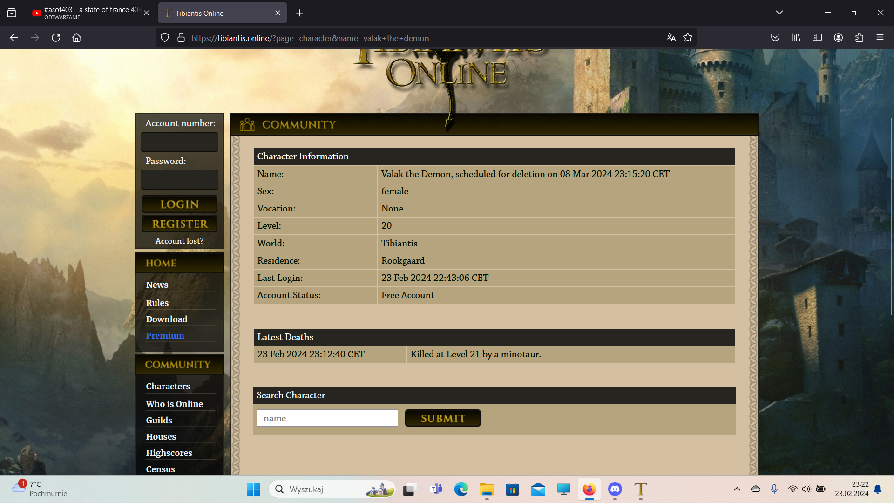This screenshot has width=894, height=503.
Task: Open the Firefox library bookshelf icon
Action: coord(796,38)
